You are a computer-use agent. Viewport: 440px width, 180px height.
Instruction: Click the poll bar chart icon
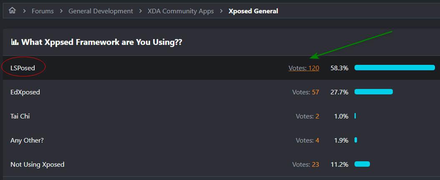pos(15,42)
